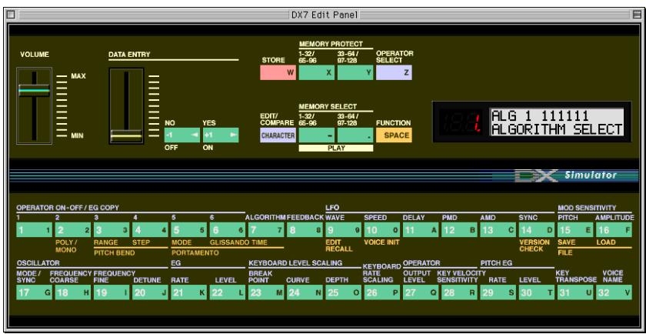
Task: Click window collapse box at title bar right
Action: pos(636,15)
